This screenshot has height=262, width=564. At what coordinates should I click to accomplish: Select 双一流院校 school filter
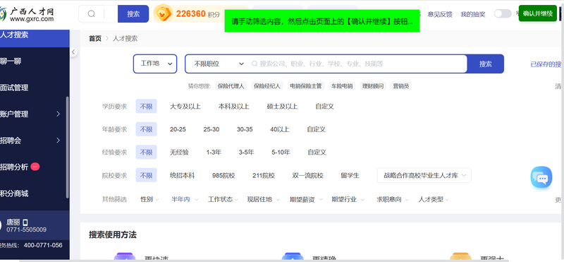[x=307, y=176]
